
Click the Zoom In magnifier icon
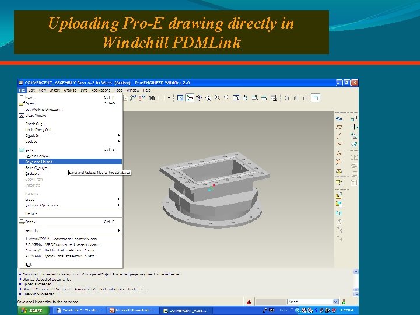point(218,98)
